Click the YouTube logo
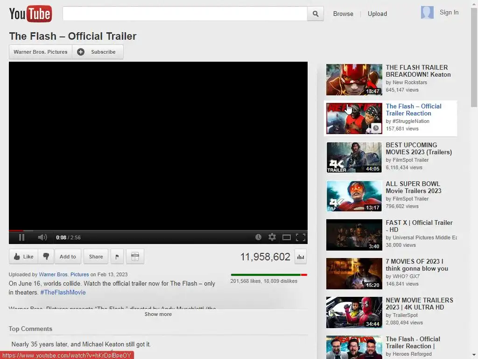Viewport: 478px width, 359px height. pyautogui.click(x=30, y=14)
